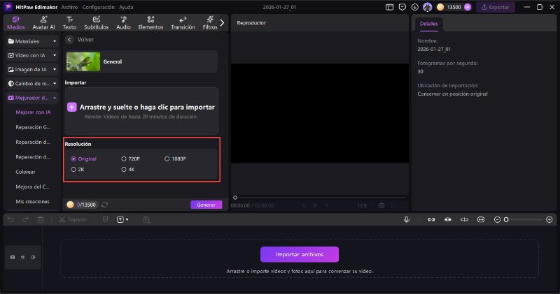Image resolution: width=560 pixels, height=294 pixels.
Task: Zoom out timeline with minus icon
Action: pyautogui.click(x=497, y=219)
